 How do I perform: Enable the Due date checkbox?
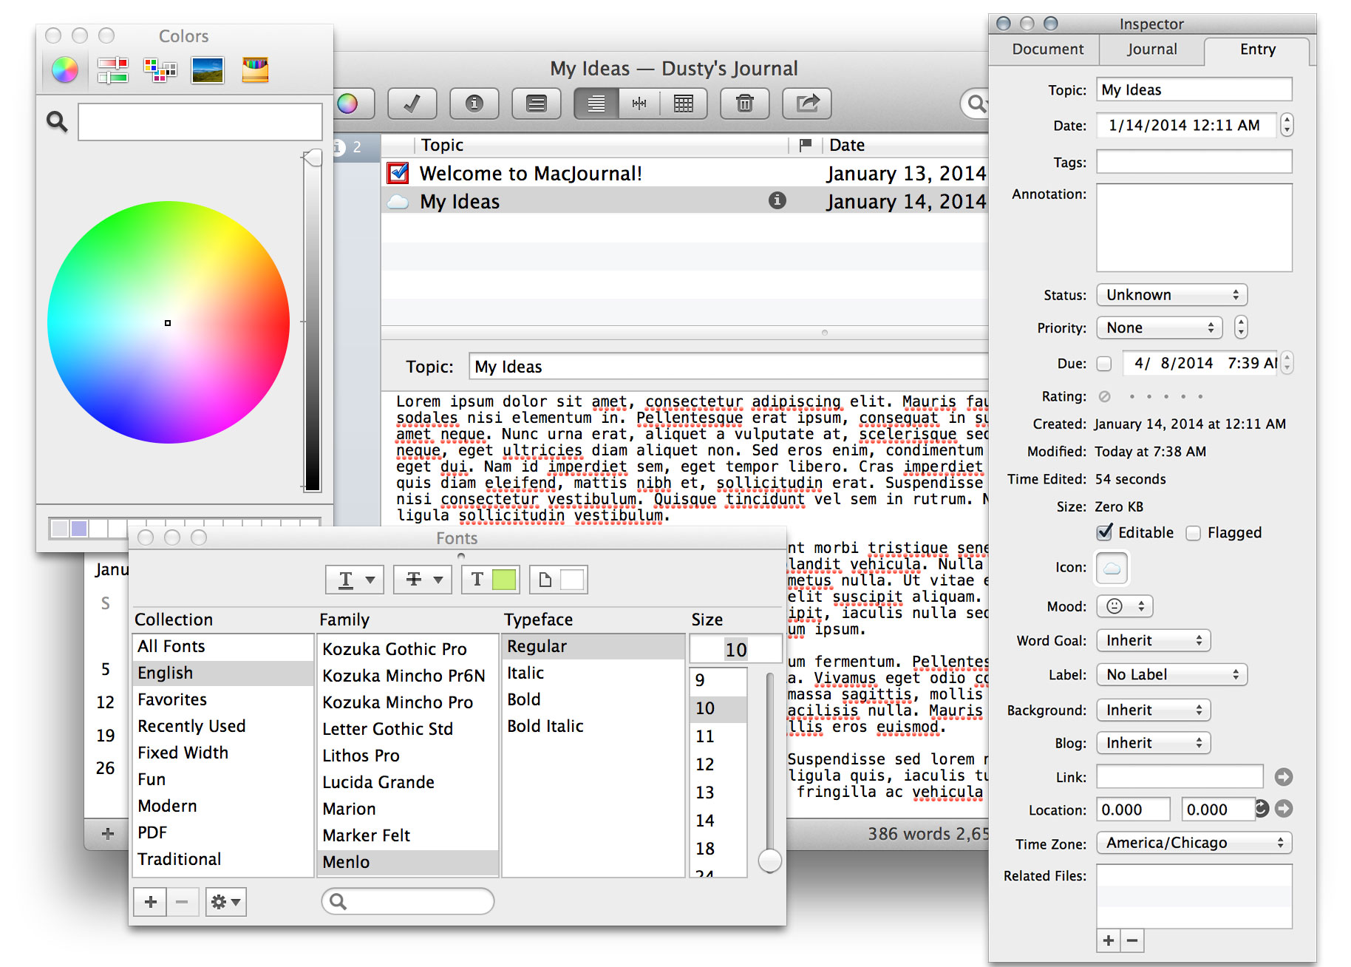tap(1104, 364)
